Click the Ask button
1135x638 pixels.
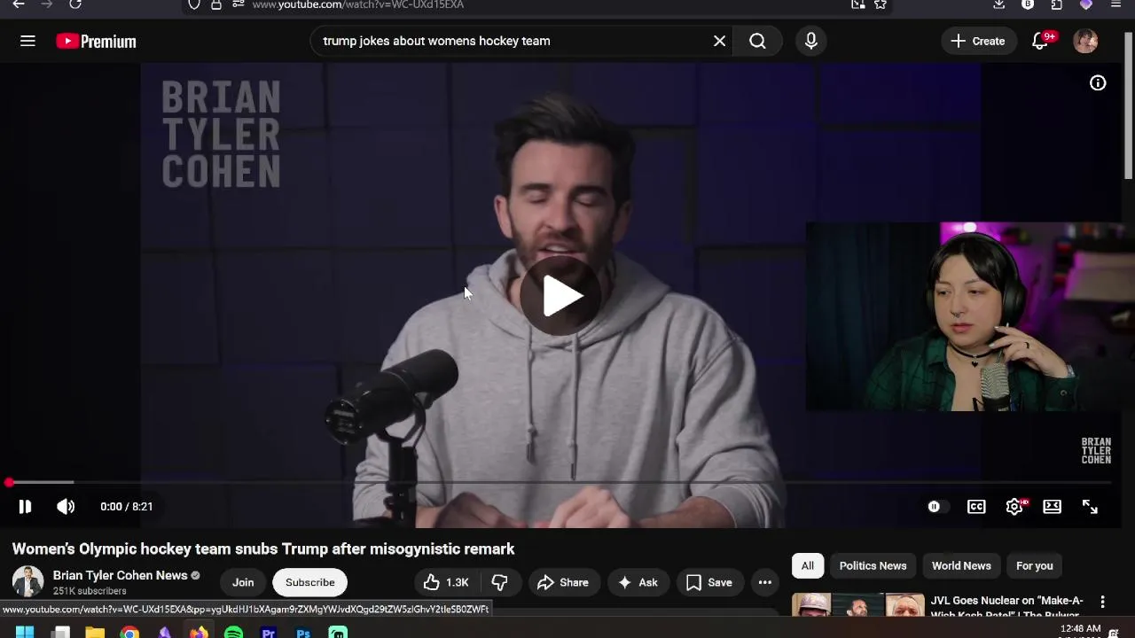(x=638, y=582)
